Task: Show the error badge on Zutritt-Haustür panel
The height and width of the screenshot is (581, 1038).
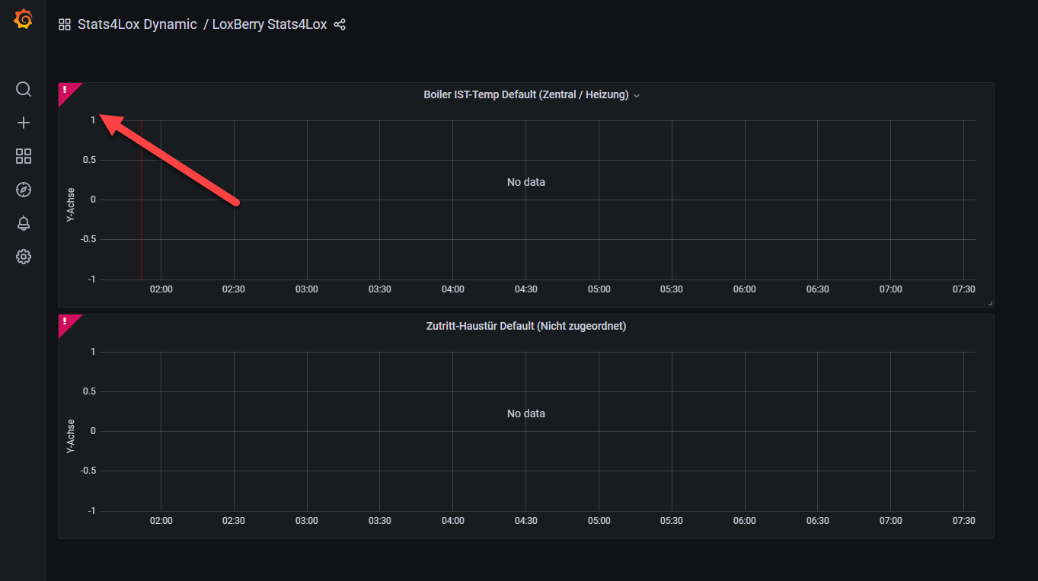Action: [66, 322]
